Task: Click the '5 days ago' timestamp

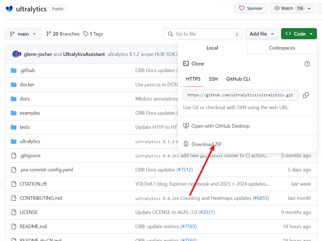Action: pos(299,170)
